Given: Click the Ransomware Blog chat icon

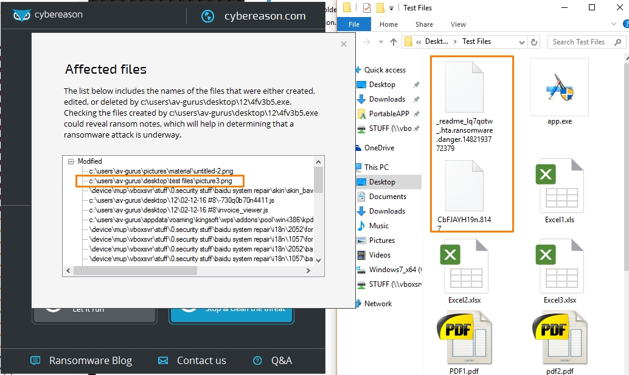Looking at the screenshot, I should click(x=35, y=360).
